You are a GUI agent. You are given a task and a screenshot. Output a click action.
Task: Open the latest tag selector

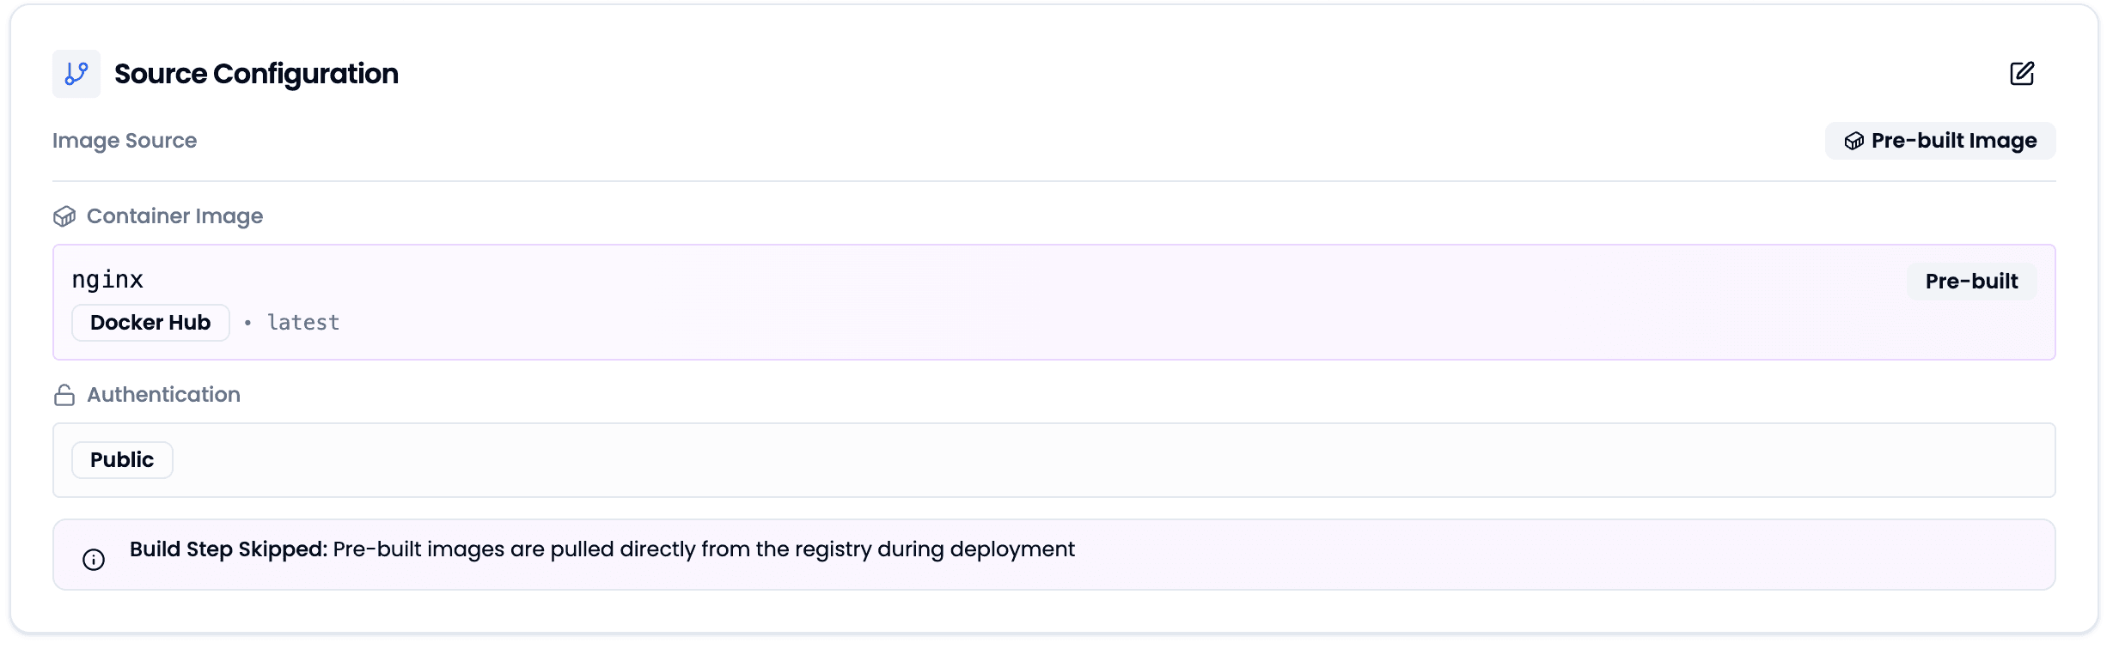[302, 322]
